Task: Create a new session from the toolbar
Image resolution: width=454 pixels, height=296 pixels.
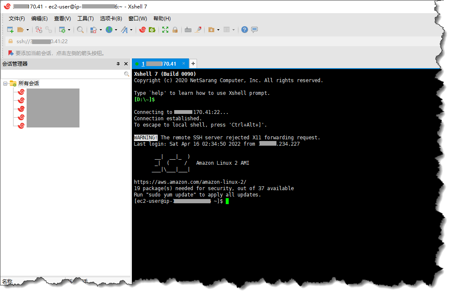Action: tap(10, 30)
